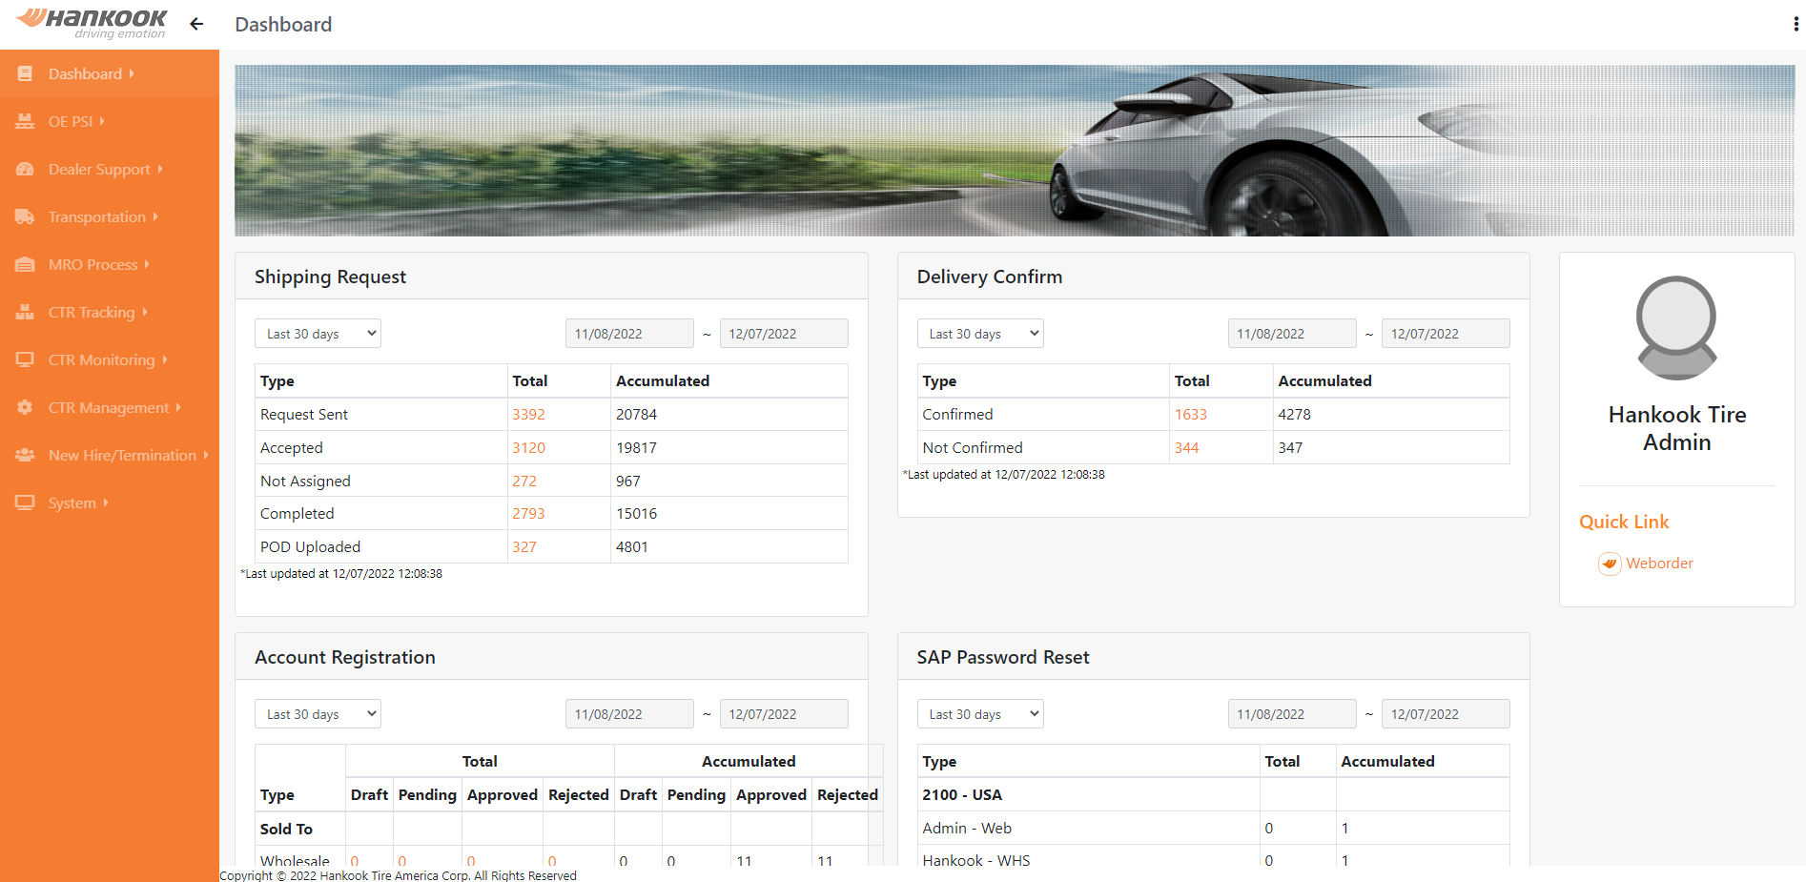The width and height of the screenshot is (1806, 882).
Task: Click the Dealer Support sidebar icon
Action: (25, 169)
